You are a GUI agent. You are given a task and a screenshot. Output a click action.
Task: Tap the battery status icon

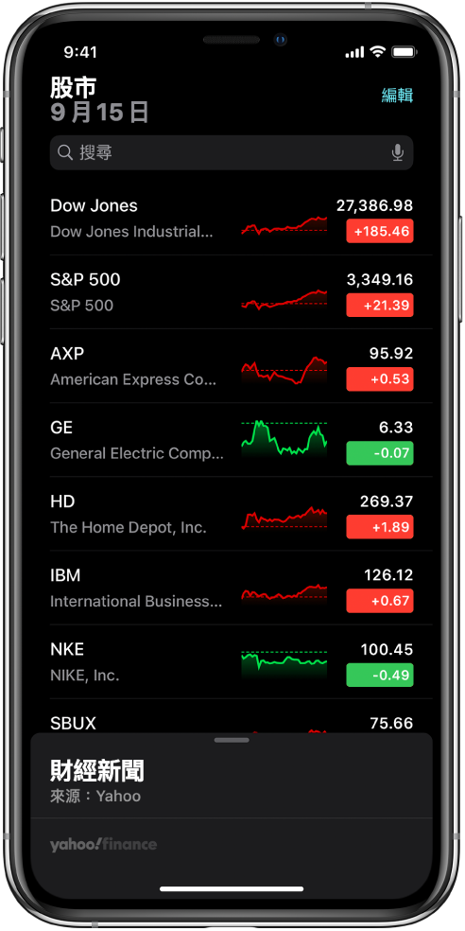(404, 52)
